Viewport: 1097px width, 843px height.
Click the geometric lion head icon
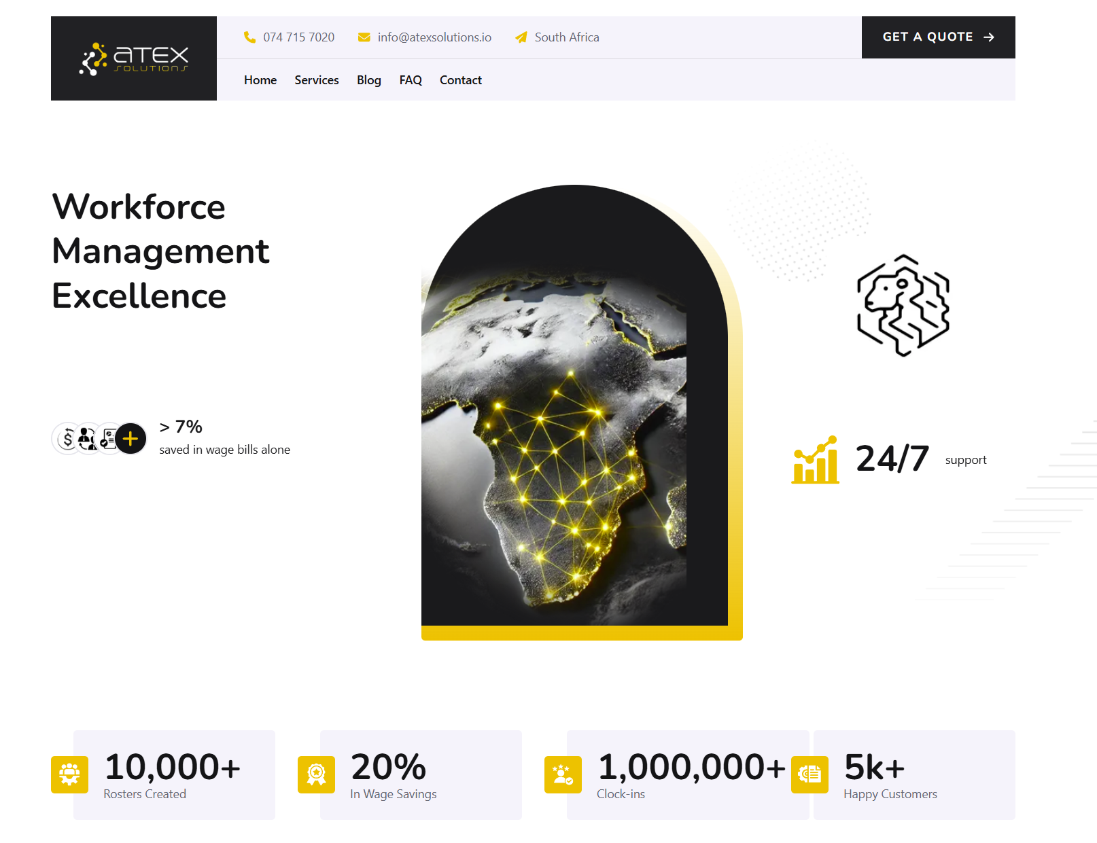pos(903,305)
